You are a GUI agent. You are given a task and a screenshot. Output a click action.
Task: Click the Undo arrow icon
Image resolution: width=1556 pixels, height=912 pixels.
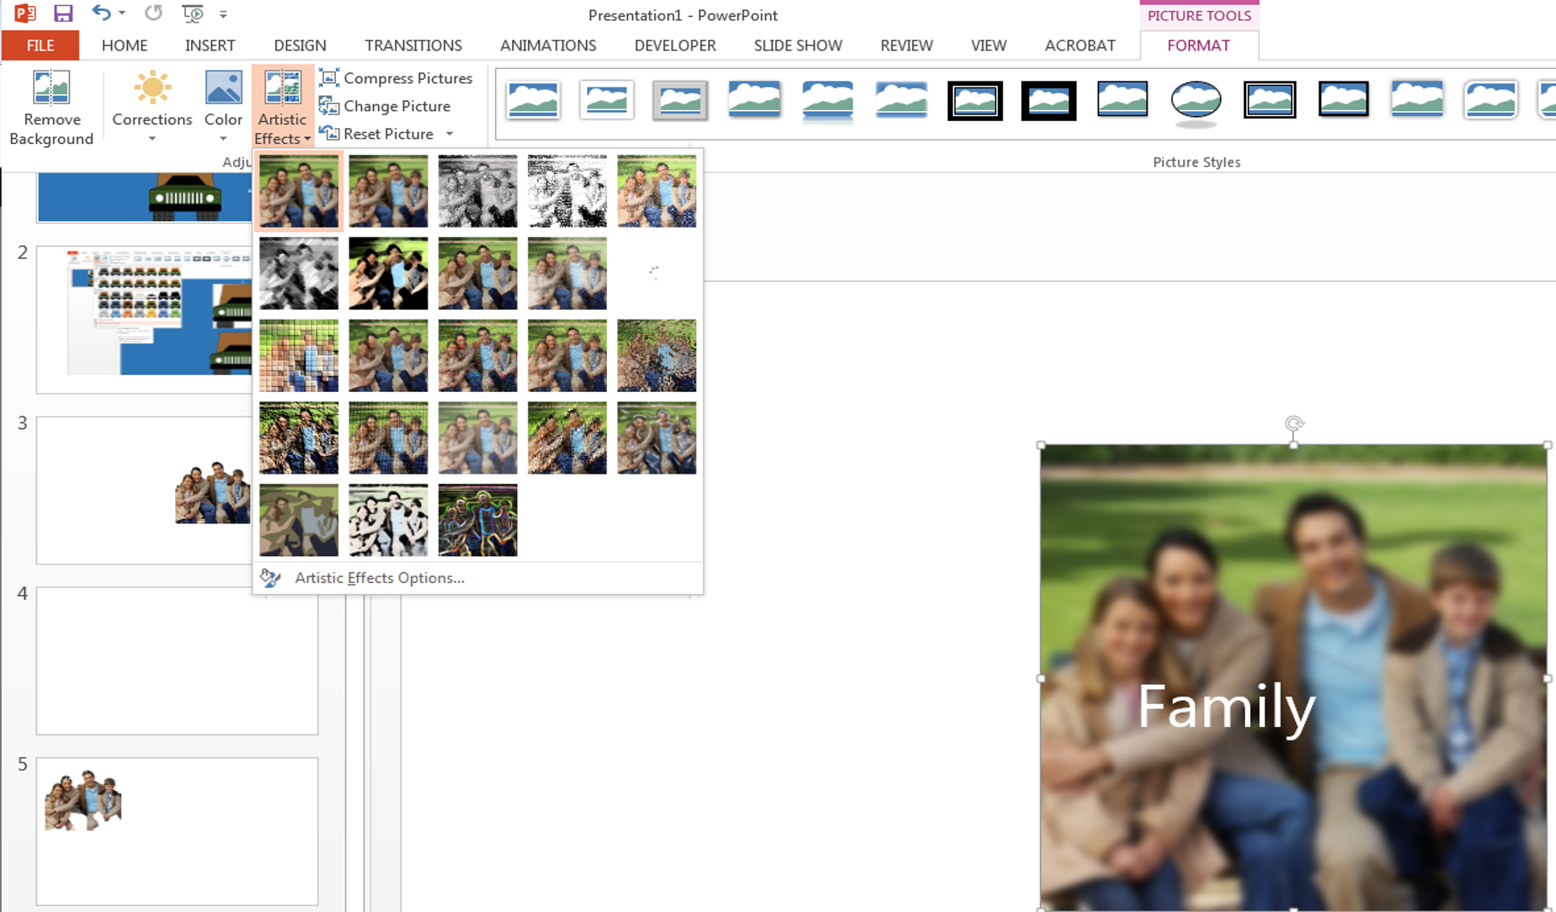click(x=101, y=13)
